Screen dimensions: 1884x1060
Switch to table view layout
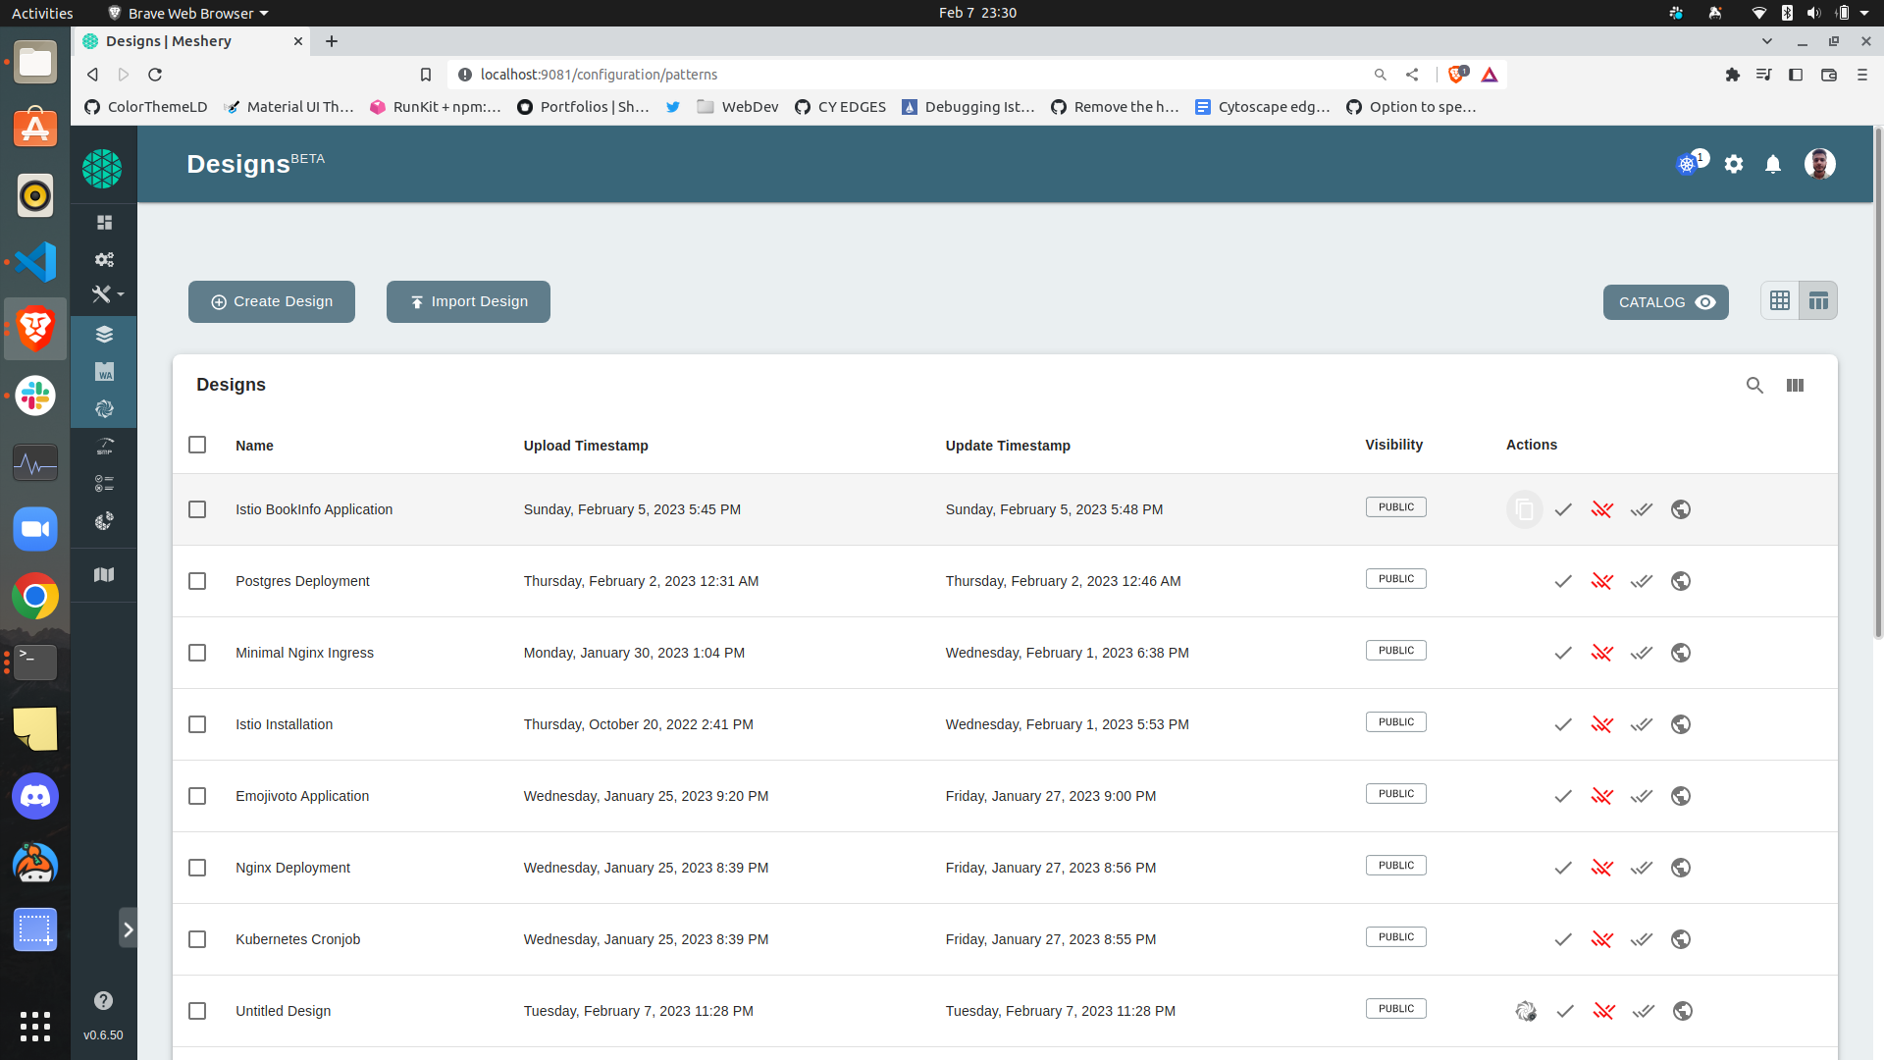click(1818, 301)
